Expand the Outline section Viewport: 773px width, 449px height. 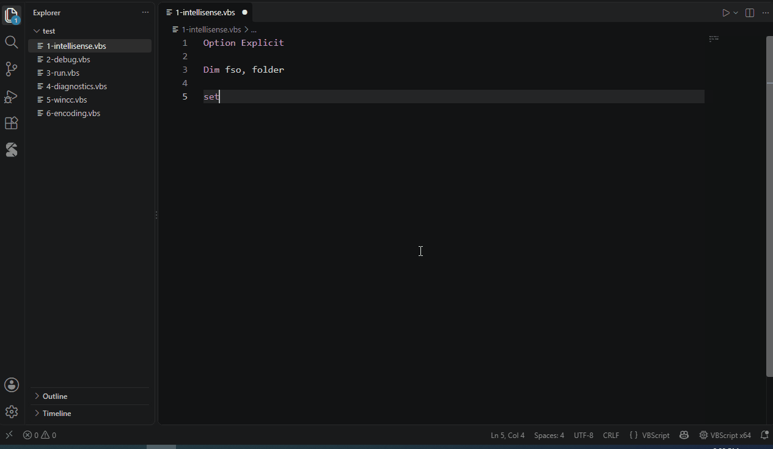pos(90,396)
